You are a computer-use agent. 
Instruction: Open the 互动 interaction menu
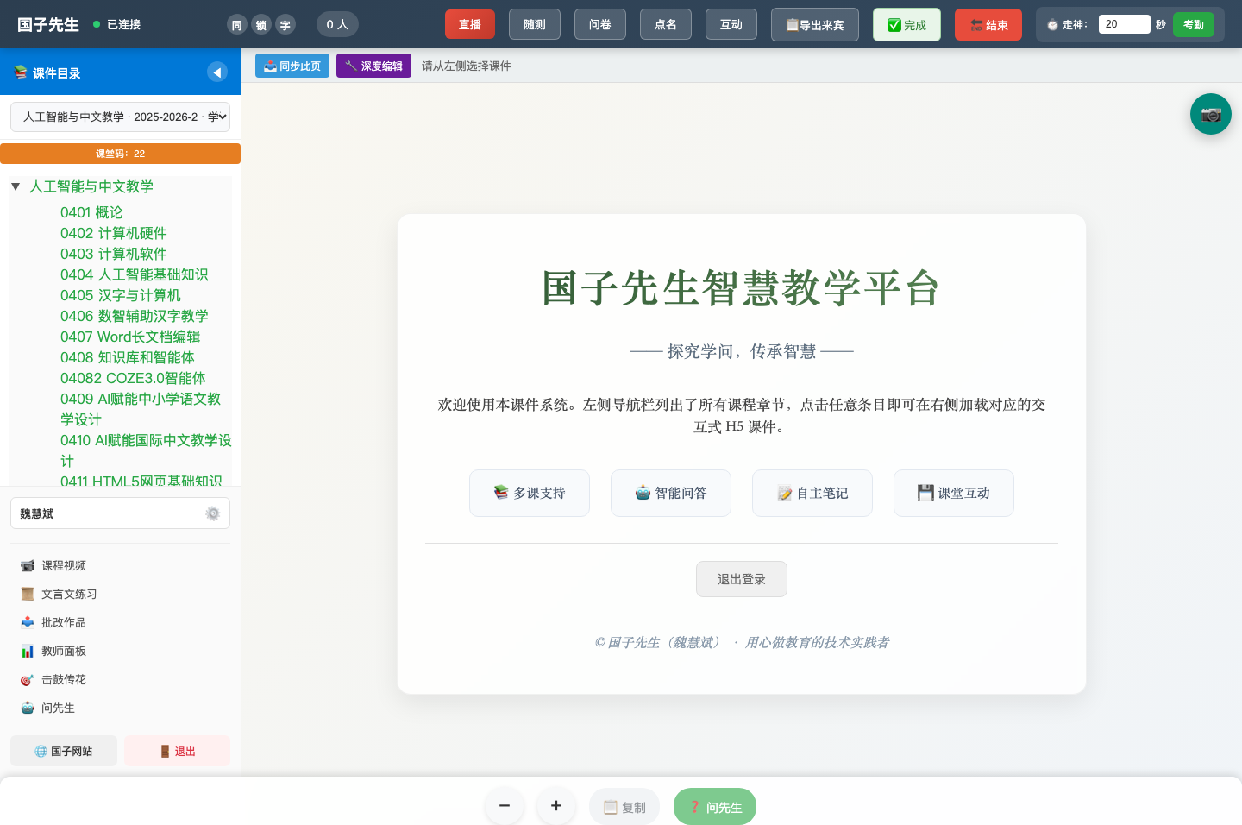click(x=731, y=24)
